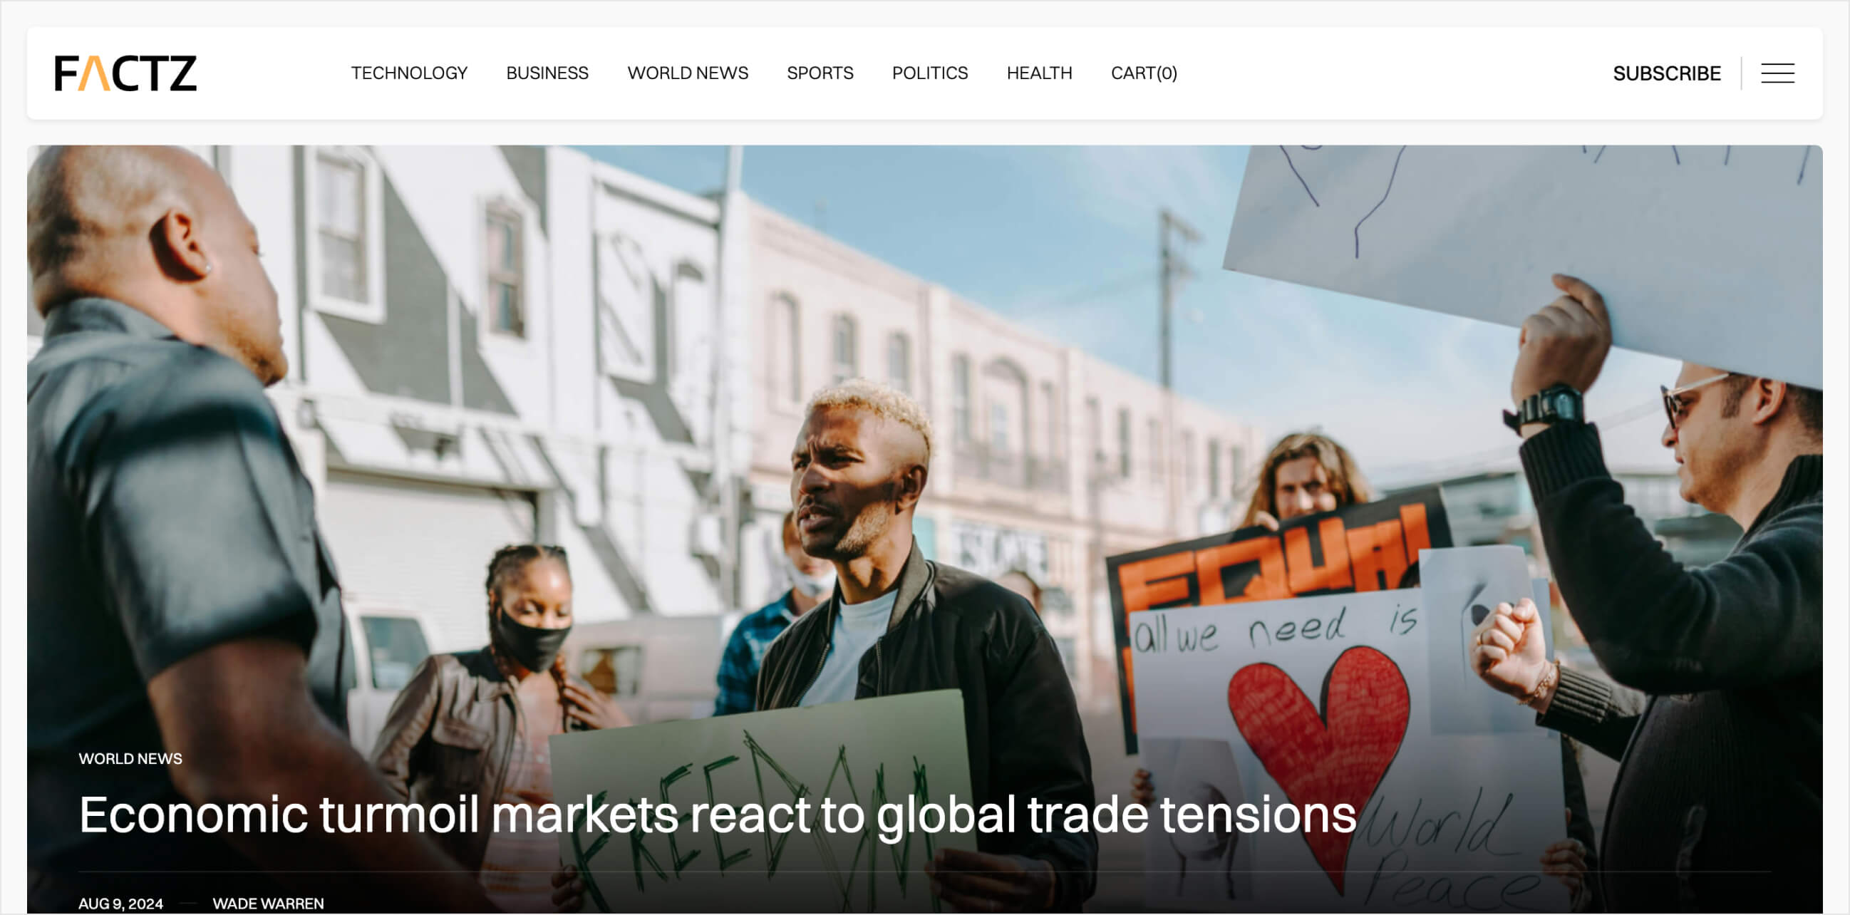
Task: Open the Health section
Action: 1038,73
